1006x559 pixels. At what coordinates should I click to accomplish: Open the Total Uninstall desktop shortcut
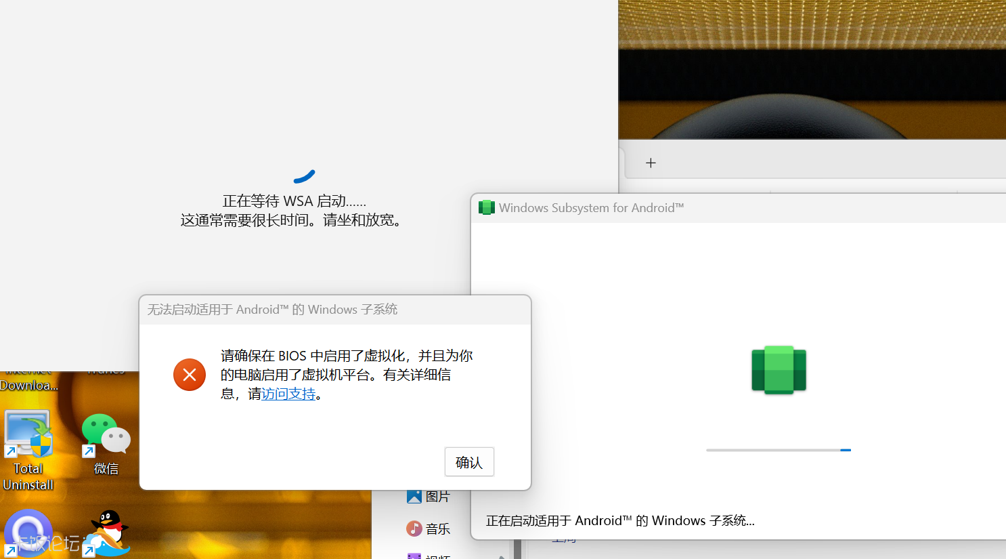click(28, 451)
